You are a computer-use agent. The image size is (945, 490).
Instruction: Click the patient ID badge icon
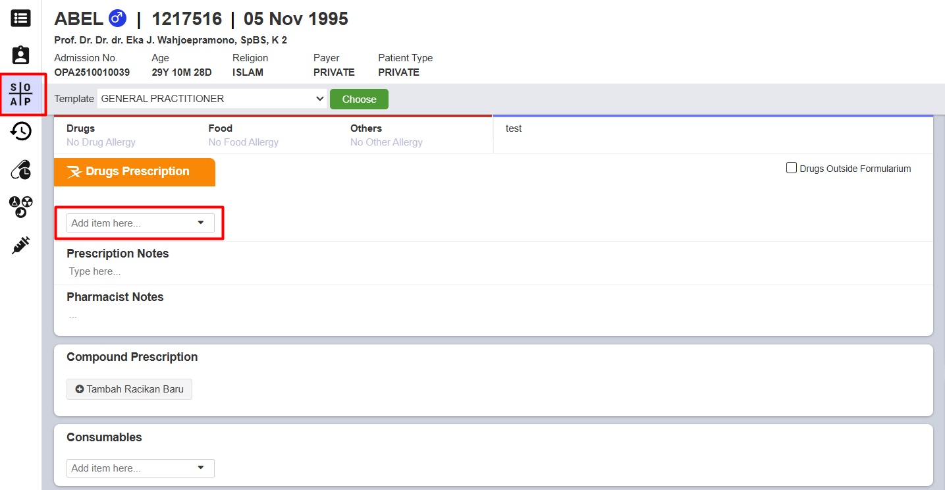pos(20,55)
